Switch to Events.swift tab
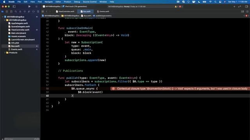 (x=103, y=11)
